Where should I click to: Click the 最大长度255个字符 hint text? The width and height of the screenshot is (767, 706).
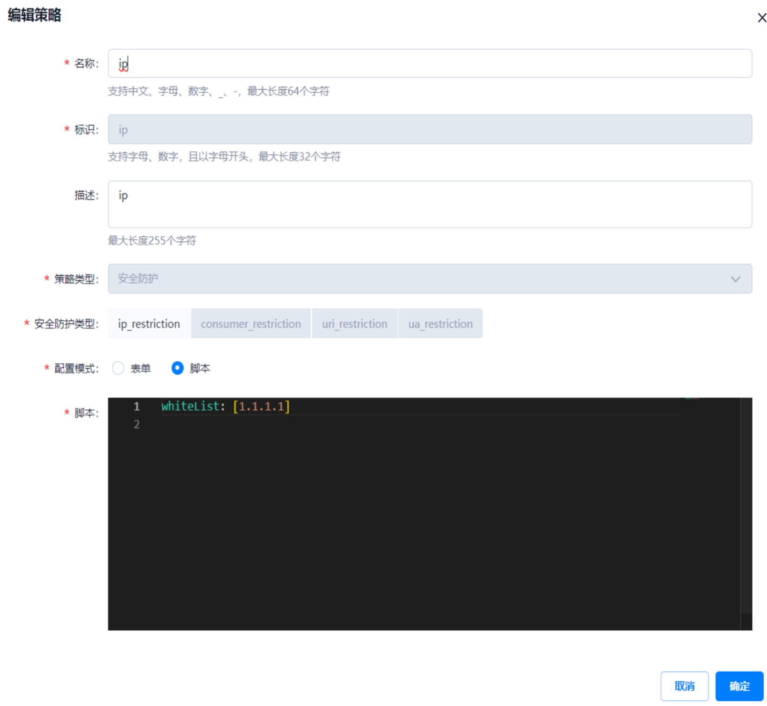pyautogui.click(x=152, y=240)
